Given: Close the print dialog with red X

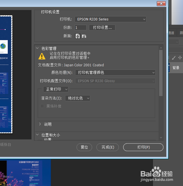Looking at the screenshot, I should (161, 3).
